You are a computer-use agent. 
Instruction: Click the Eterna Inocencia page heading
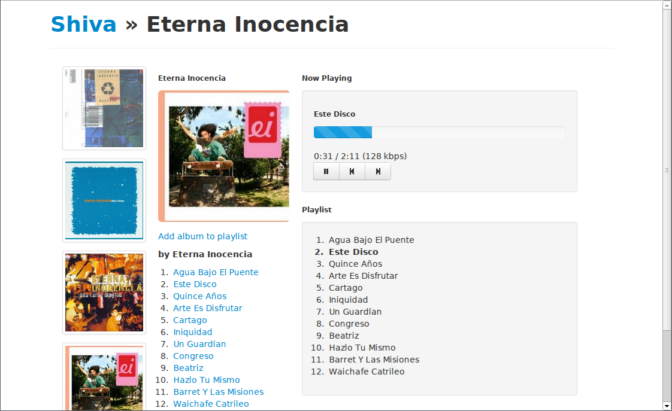[248, 24]
